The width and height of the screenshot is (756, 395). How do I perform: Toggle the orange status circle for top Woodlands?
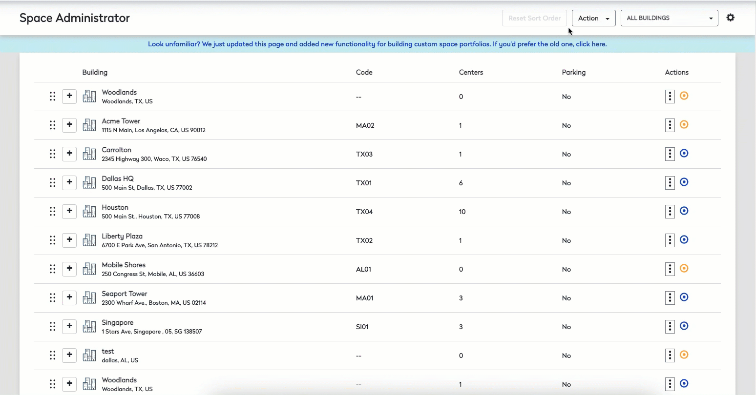pos(684,96)
